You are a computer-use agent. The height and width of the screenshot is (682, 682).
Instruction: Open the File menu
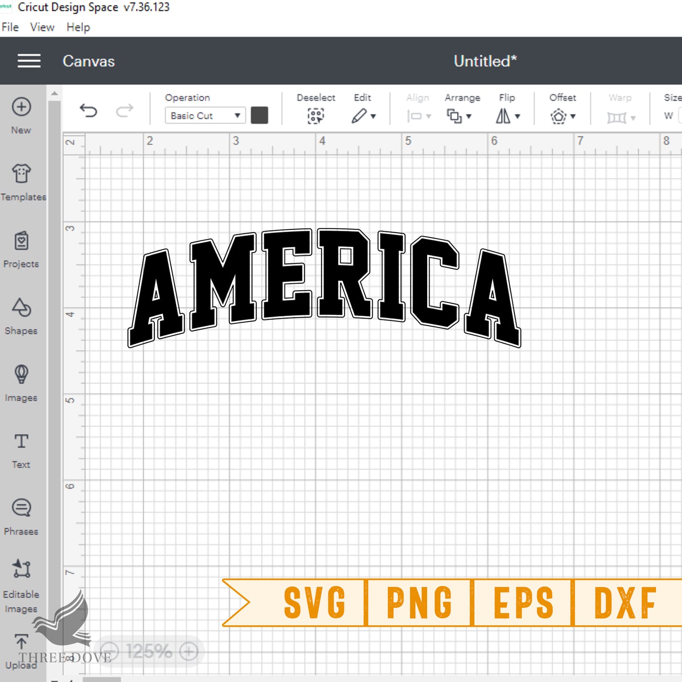point(10,27)
